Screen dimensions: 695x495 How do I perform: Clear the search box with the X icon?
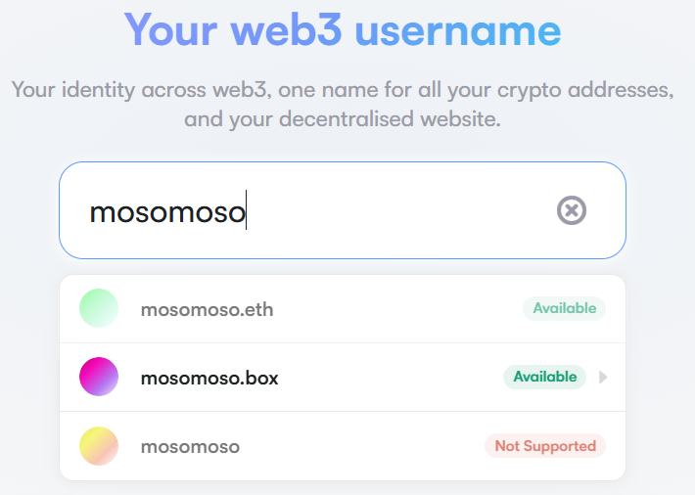pyautogui.click(x=572, y=210)
